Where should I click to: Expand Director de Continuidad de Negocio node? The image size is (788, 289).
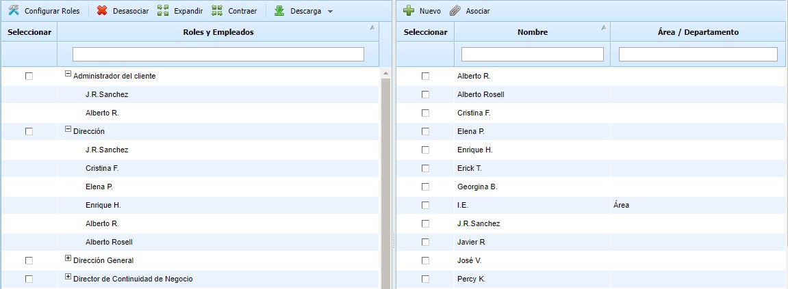[x=68, y=277]
